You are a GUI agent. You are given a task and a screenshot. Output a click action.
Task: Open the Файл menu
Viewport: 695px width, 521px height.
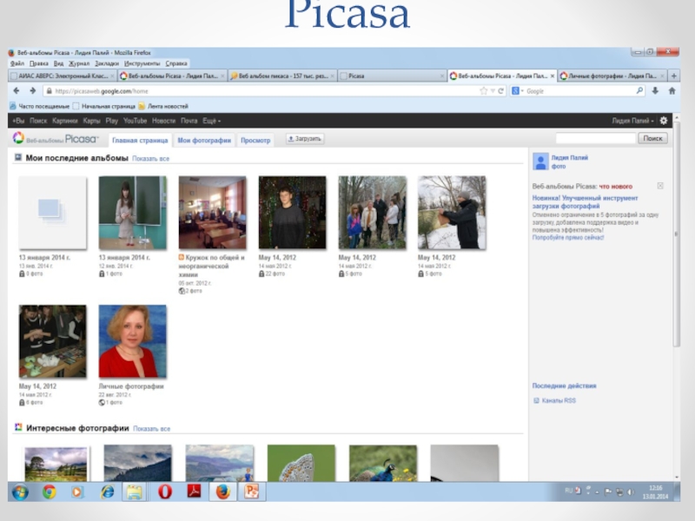pos(17,63)
